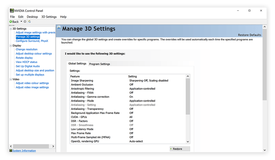Open the Help menu
The height and width of the screenshot is (160, 275).
coord(63,17)
